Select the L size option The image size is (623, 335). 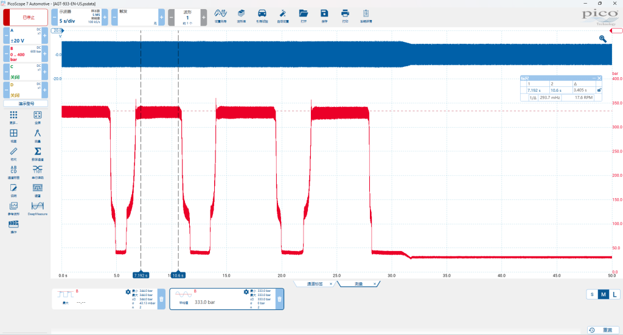pyautogui.click(x=614, y=294)
